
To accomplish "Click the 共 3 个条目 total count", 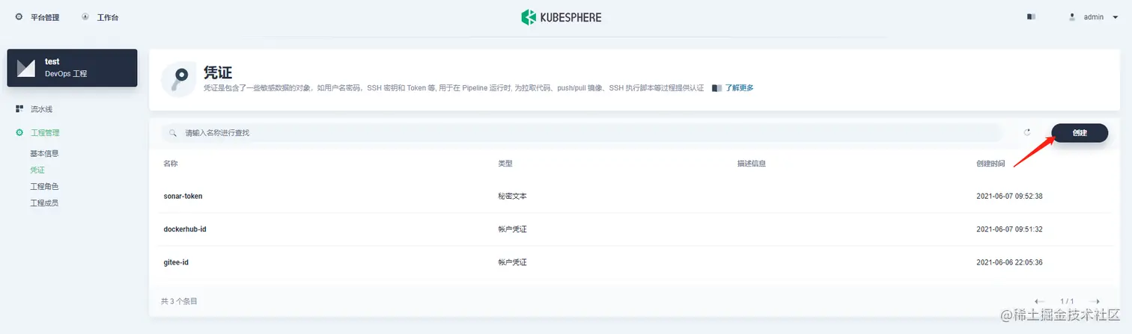I will [x=179, y=301].
